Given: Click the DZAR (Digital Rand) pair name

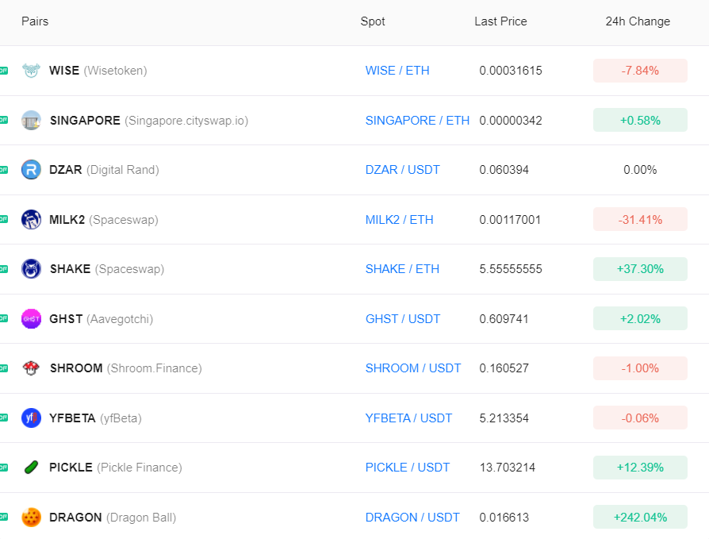Looking at the screenshot, I should pyautogui.click(x=104, y=170).
